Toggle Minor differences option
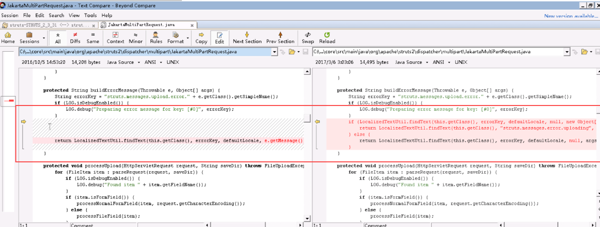The height and width of the screenshot is (227, 600). (x=136, y=38)
